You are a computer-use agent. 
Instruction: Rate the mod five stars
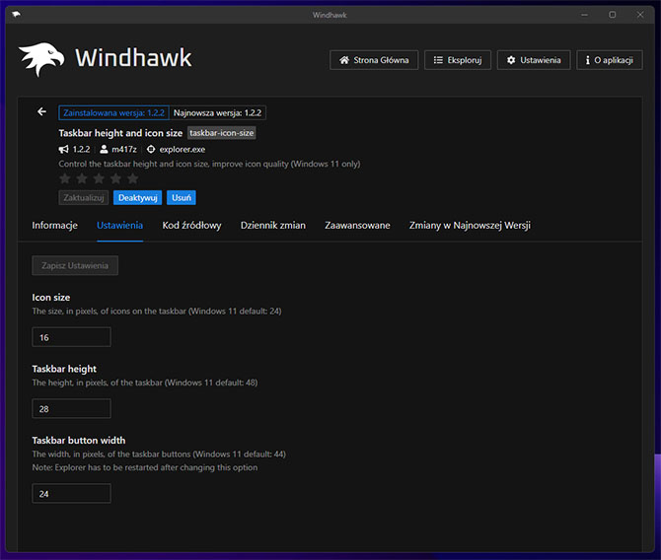point(132,178)
